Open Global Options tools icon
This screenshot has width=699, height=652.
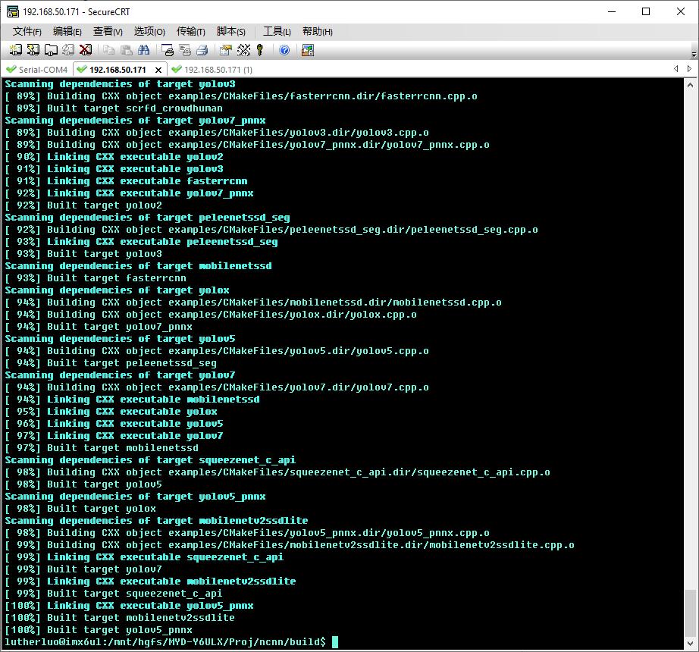click(243, 50)
